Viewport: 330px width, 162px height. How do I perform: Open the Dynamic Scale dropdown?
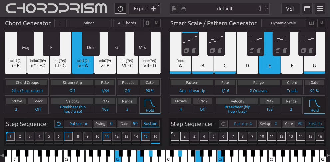click(283, 23)
